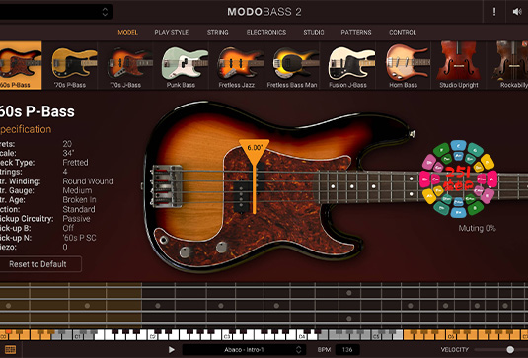Choose the '70s J-Bass model
Viewport: 528px width, 358px height.
[125, 65]
